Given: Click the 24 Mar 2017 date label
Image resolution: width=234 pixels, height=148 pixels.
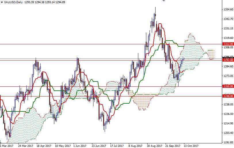Looking at the screenshot, I should [26, 146].
